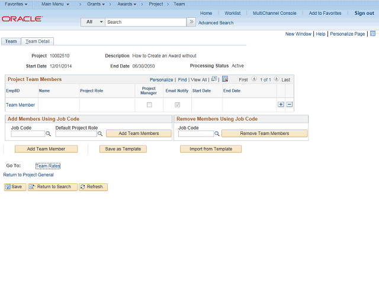Go to Team Rates link
This screenshot has width=379, height=284.
click(x=48, y=166)
